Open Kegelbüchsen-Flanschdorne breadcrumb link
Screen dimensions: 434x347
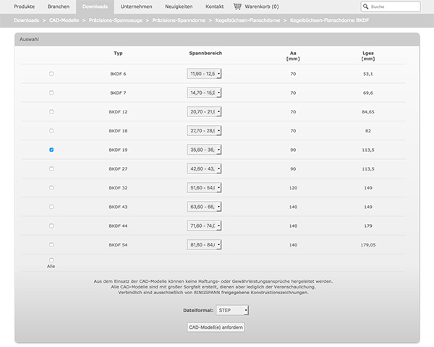tap(247, 20)
